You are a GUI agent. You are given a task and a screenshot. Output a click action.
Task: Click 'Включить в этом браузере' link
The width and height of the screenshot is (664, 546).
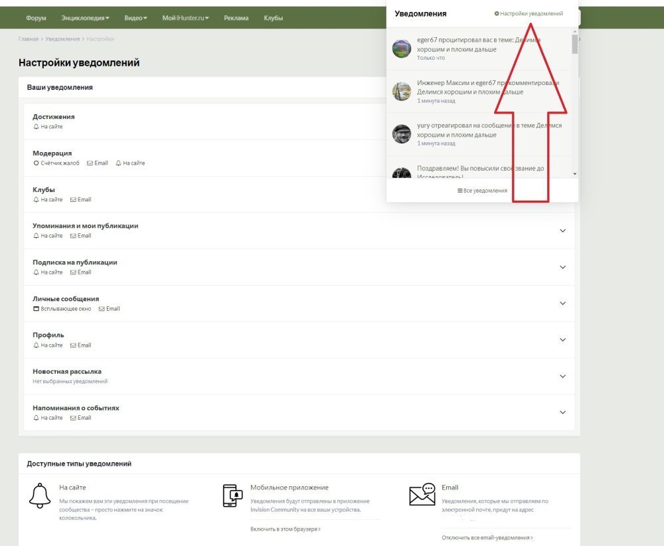pos(285,529)
